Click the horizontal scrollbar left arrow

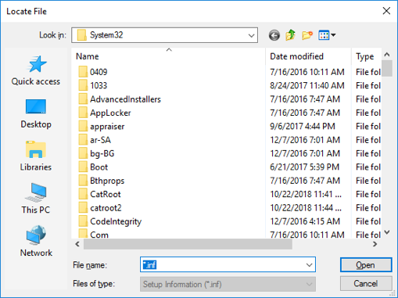(x=77, y=244)
